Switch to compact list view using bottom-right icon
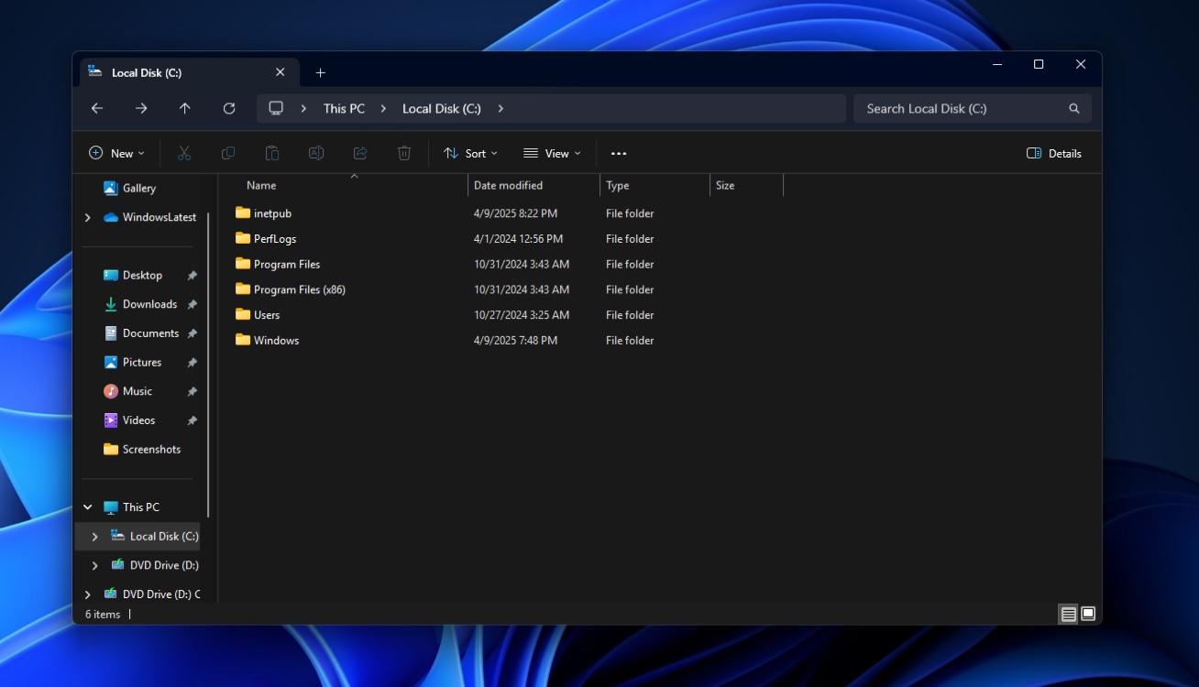Image resolution: width=1199 pixels, height=687 pixels. [x=1068, y=614]
